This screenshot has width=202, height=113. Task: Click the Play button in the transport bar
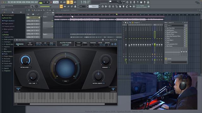tap(44, 2)
